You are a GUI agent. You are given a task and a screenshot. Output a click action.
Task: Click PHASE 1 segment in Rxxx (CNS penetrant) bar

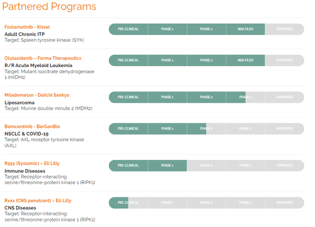[167, 203]
